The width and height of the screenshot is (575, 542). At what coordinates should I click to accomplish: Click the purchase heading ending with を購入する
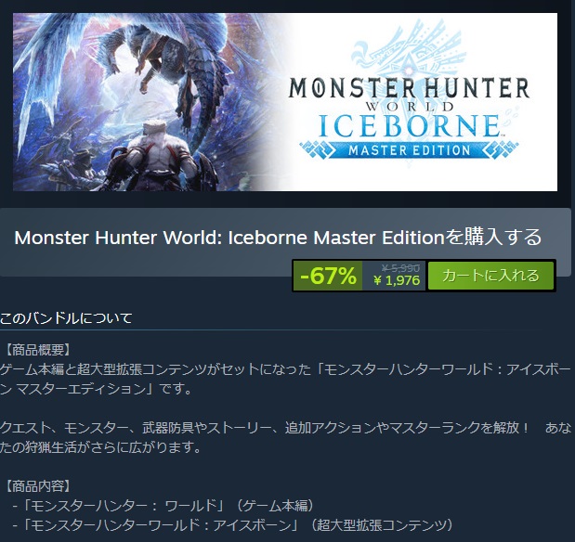coord(278,237)
